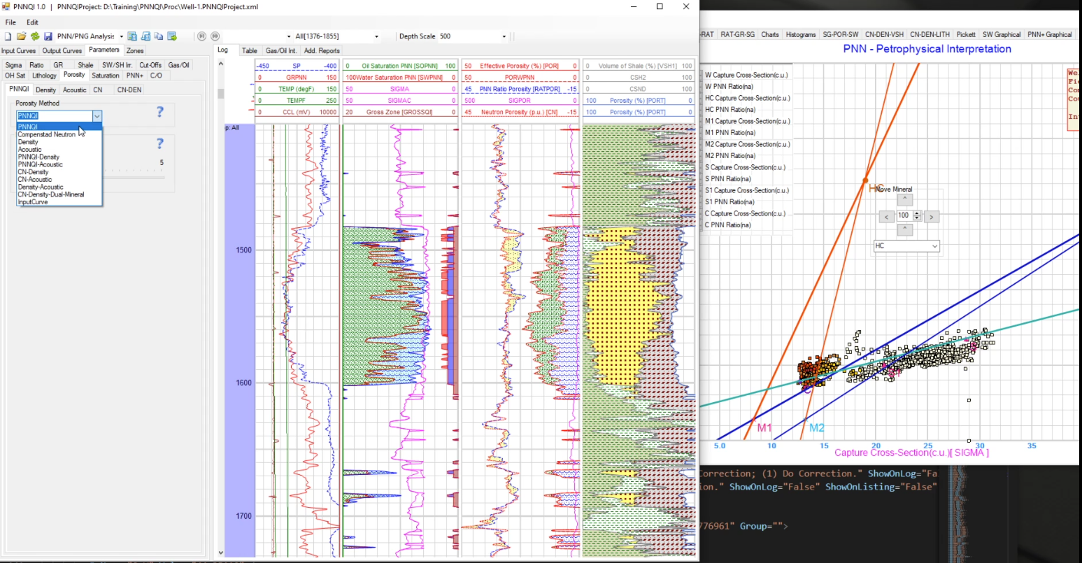Image resolution: width=1082 pixels, height=563 pixels.
Task: Switch to the Add. Reports tab
Action: 322,50
